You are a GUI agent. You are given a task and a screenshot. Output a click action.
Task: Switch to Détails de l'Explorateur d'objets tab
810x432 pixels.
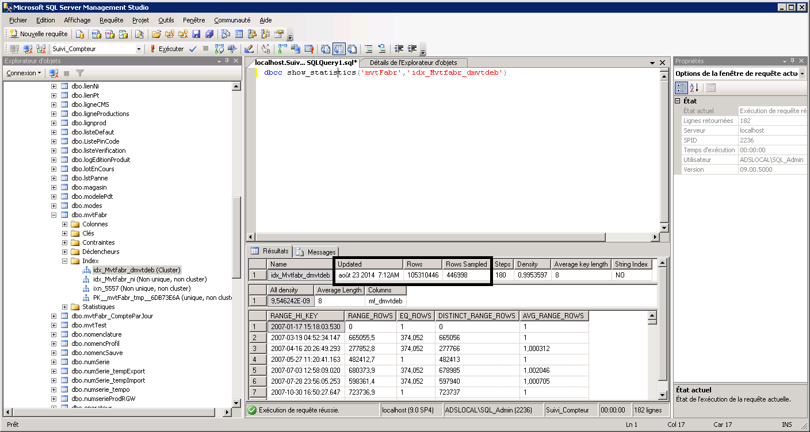(413, 63)
